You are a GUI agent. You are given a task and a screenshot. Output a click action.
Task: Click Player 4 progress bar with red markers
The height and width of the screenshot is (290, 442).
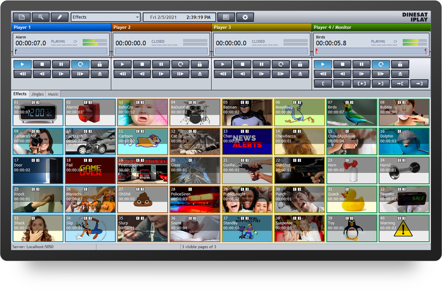point(371,51)
